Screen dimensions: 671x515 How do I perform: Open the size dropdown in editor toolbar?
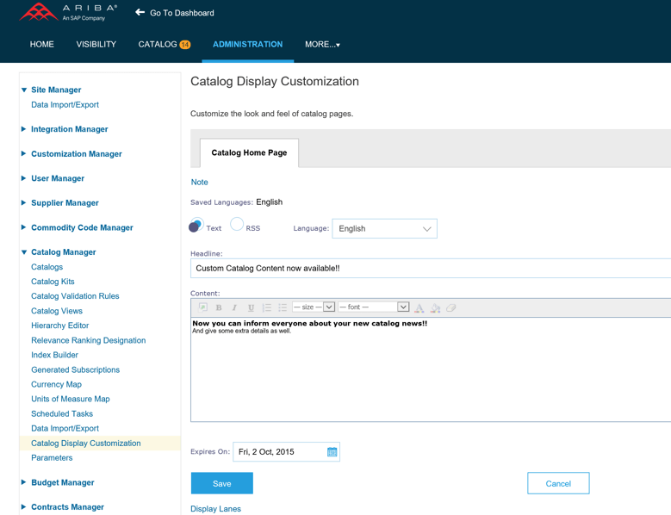pyautogui.click(x=313, y=307)
